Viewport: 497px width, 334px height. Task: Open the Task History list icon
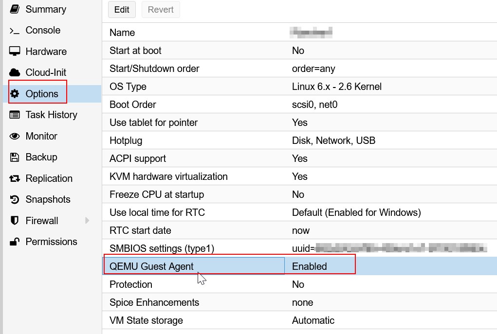click(x=15, y=115)
